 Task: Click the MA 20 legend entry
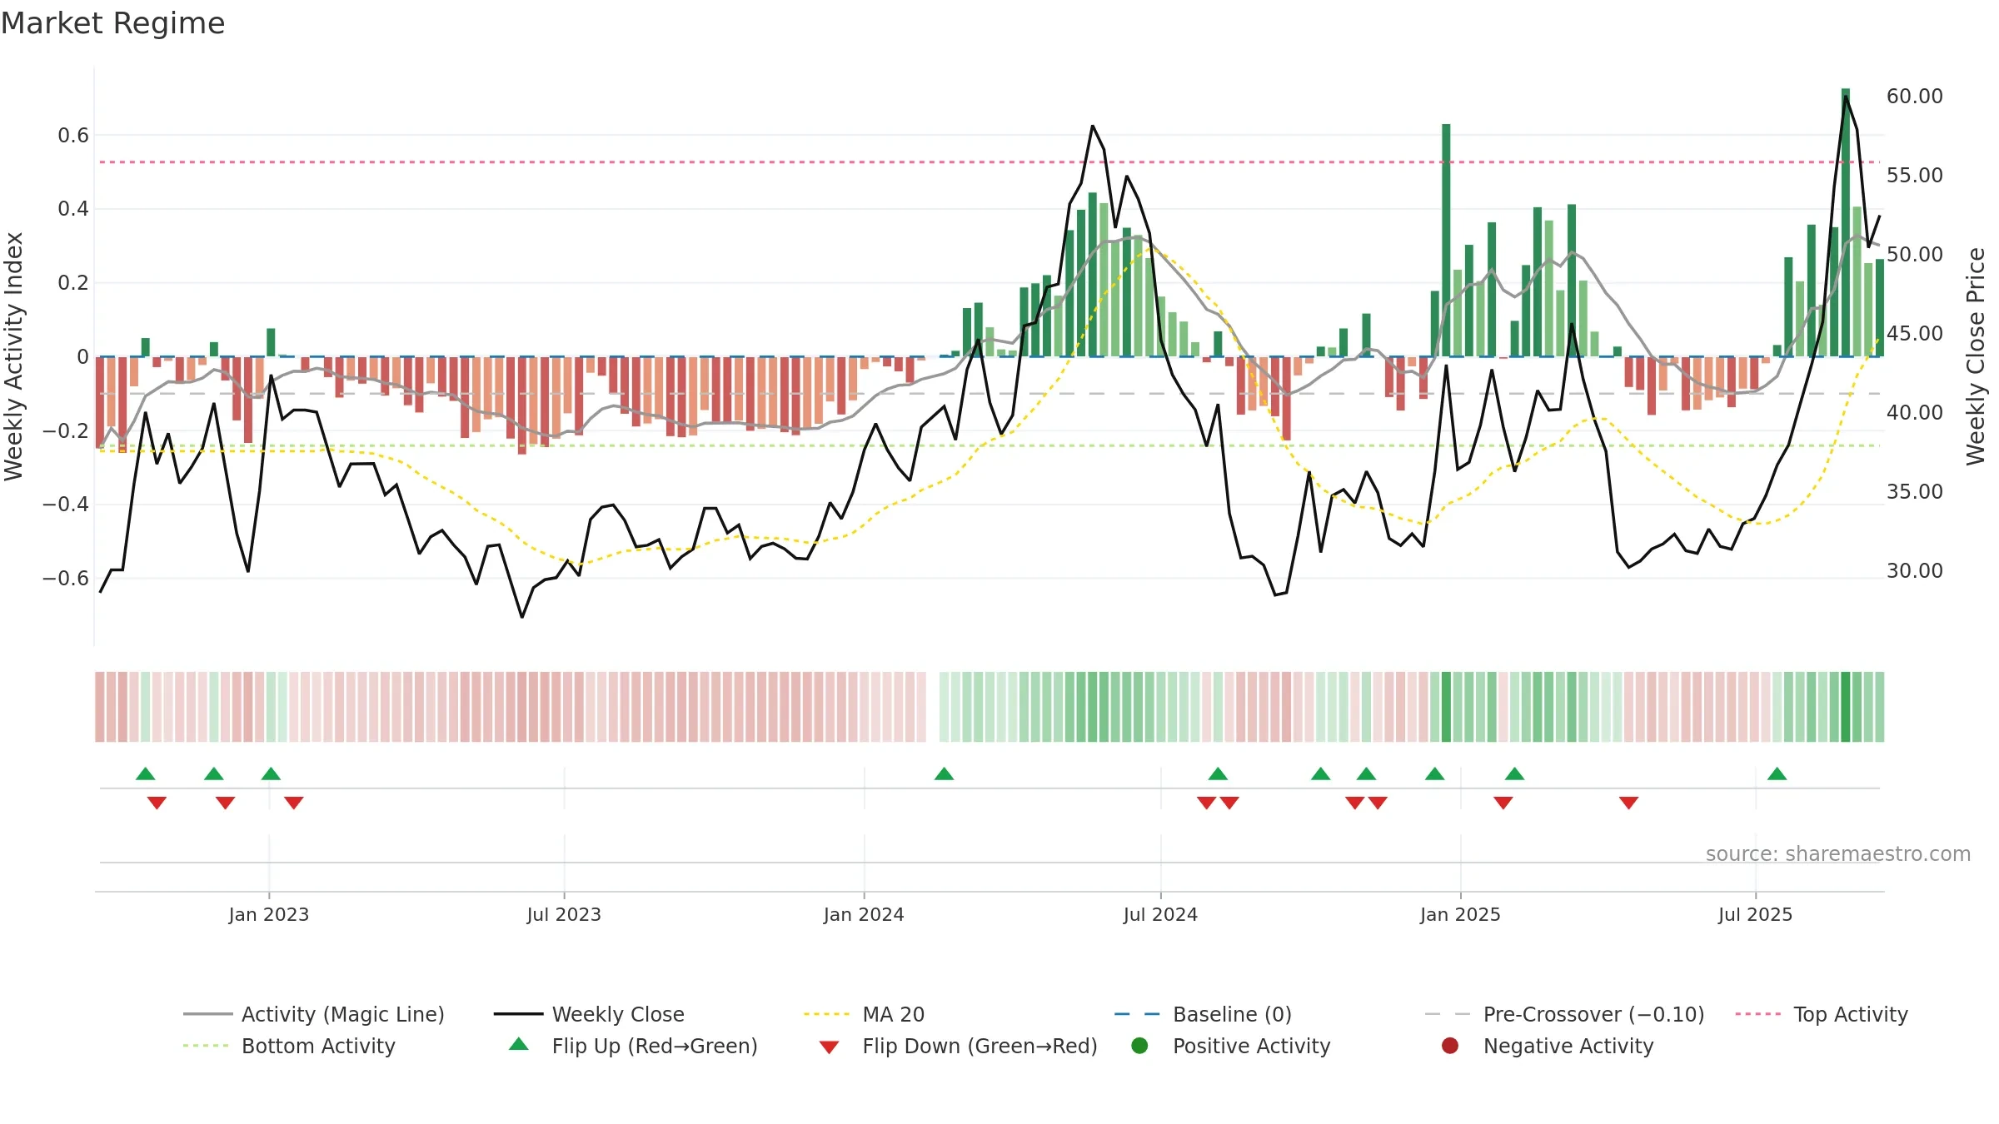coord(864,1014)
